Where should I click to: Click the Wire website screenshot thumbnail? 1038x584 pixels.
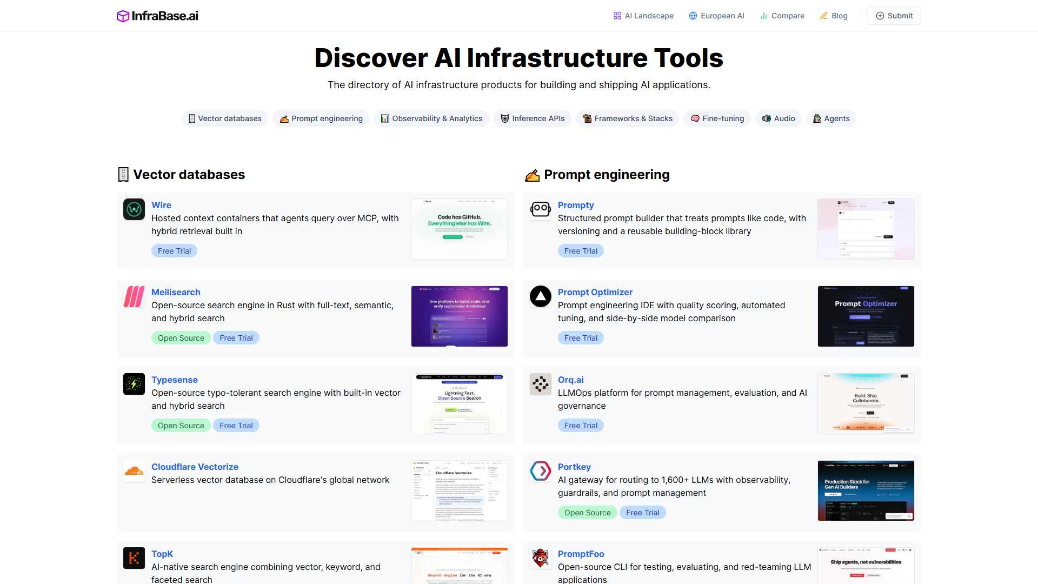point(460,229)
